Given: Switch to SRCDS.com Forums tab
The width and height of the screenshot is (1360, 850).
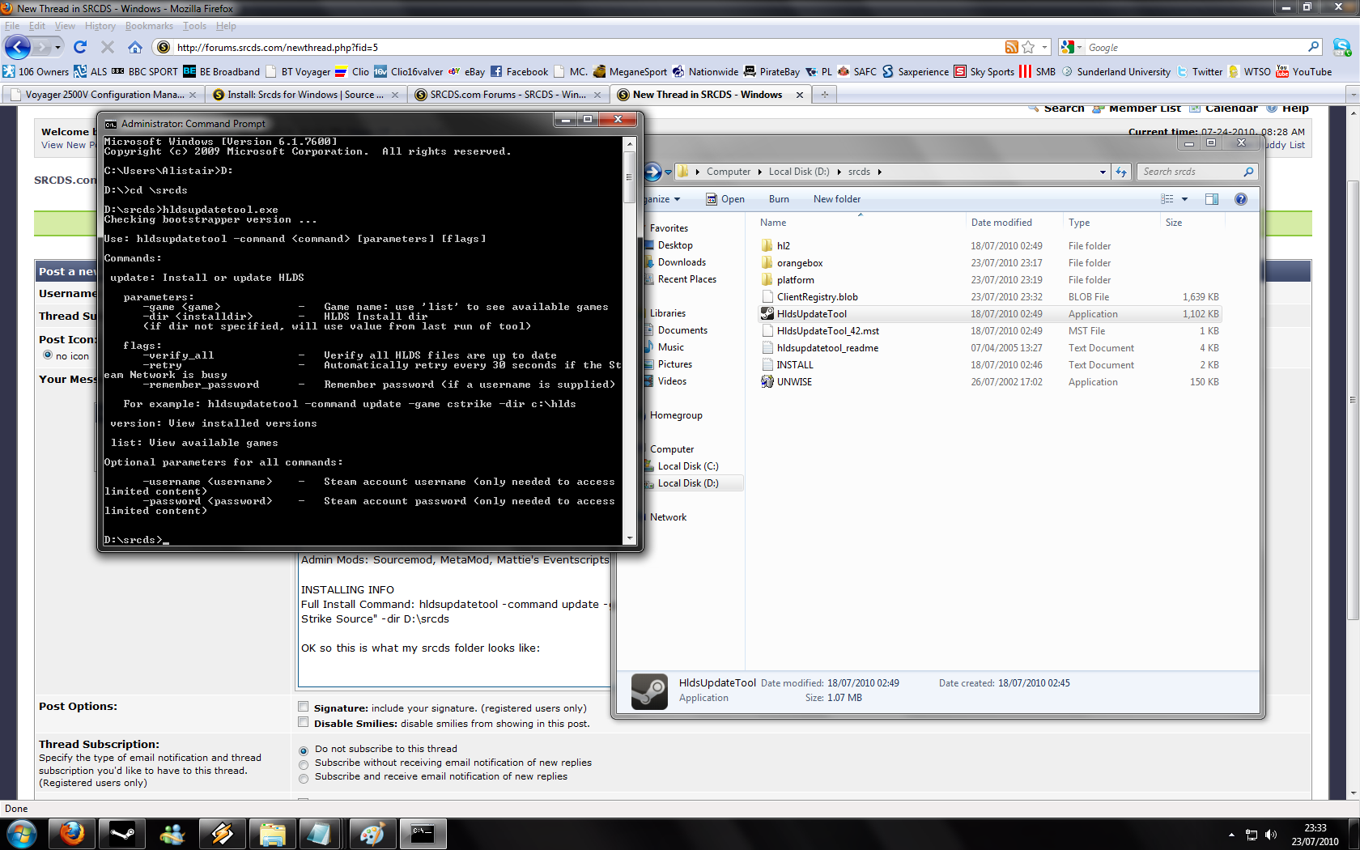Looking at the screenshot, I should tap(508, 95).
